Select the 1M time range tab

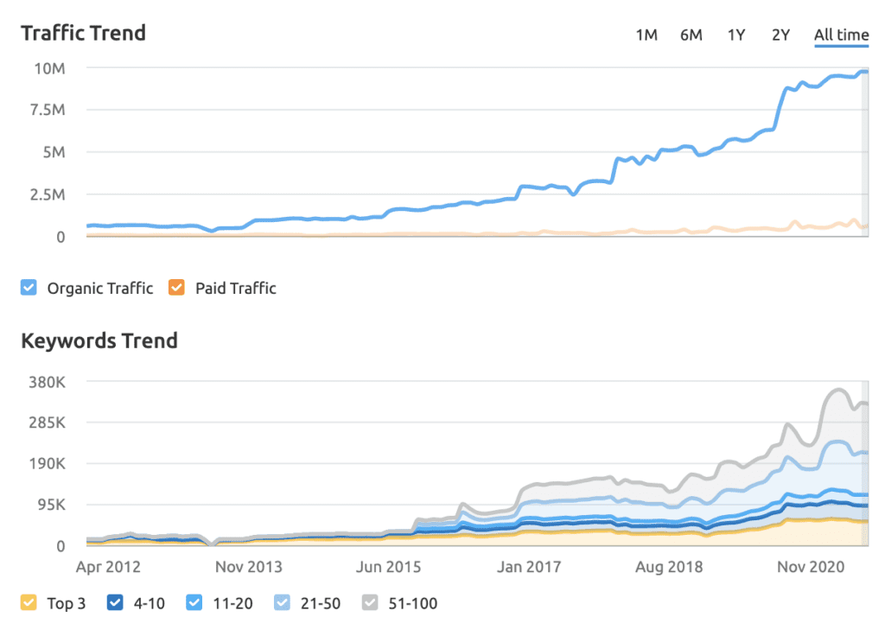pyautogui.click(x=646, y=35)
